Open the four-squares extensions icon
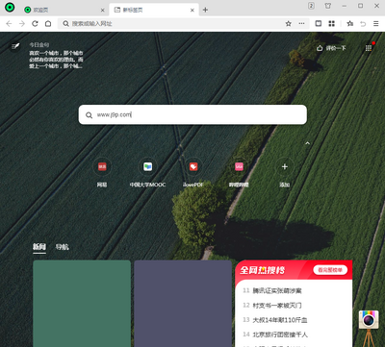 [x=332, y=23]
